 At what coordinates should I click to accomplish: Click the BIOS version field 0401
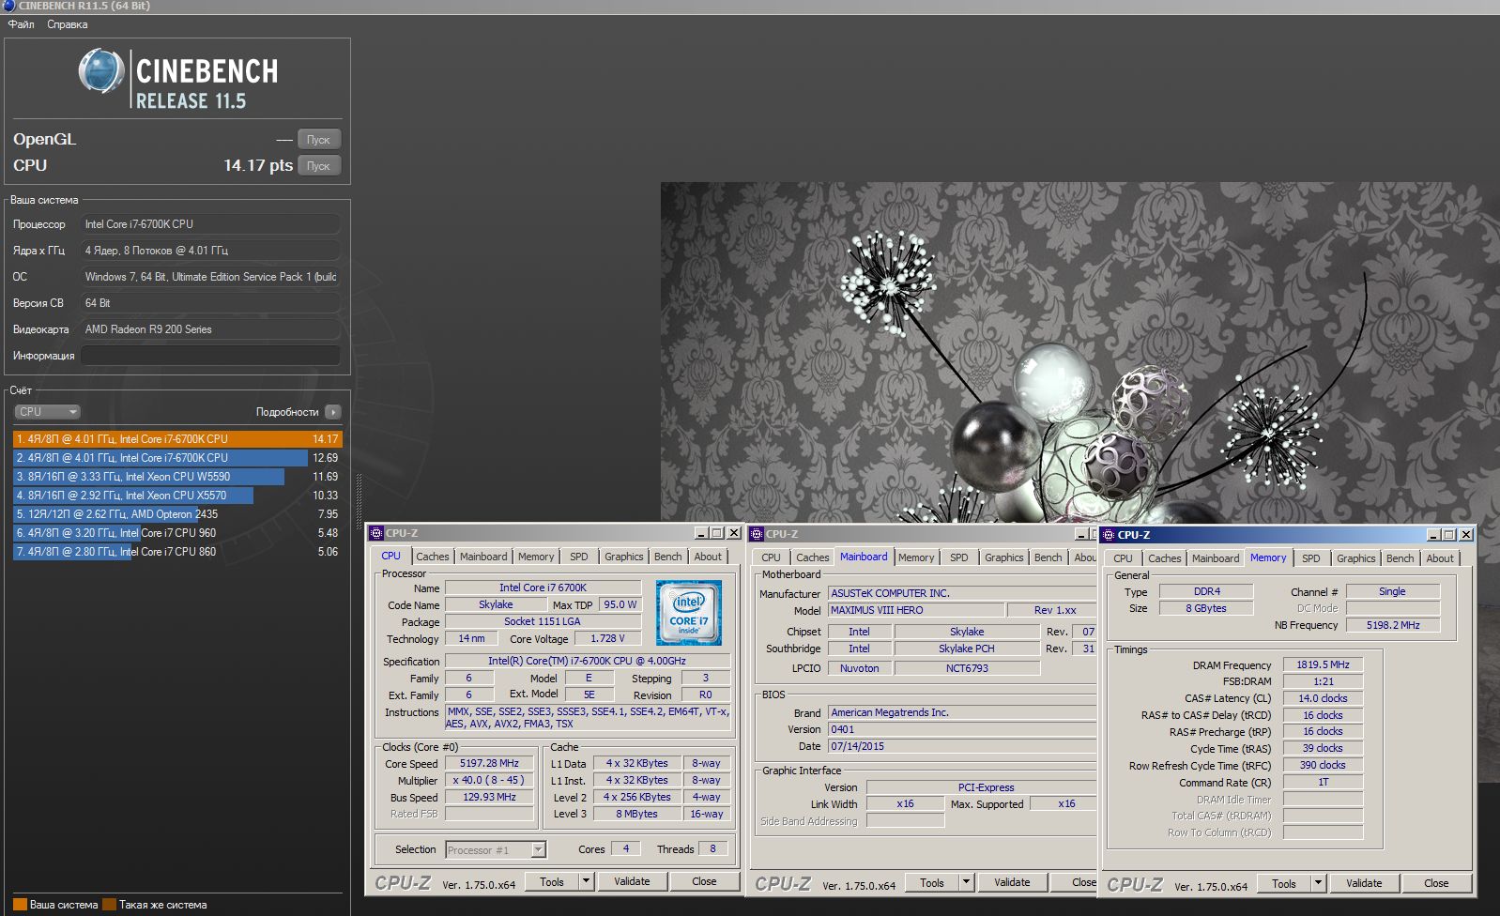[962, 729]
